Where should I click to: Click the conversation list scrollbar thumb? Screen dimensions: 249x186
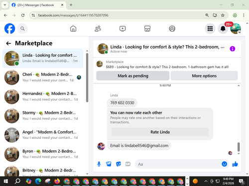87,77
